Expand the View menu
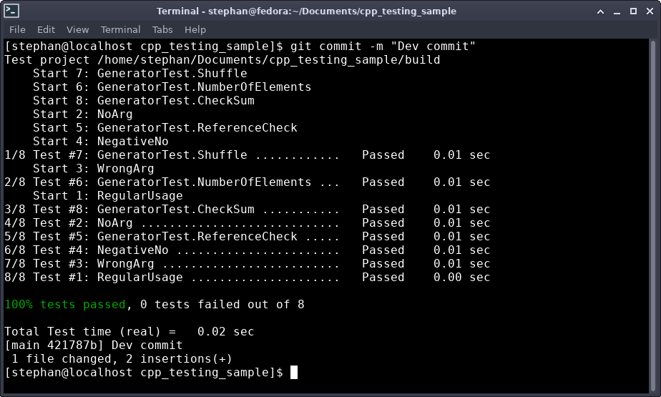Screen dimensions: 661x397 77,29
